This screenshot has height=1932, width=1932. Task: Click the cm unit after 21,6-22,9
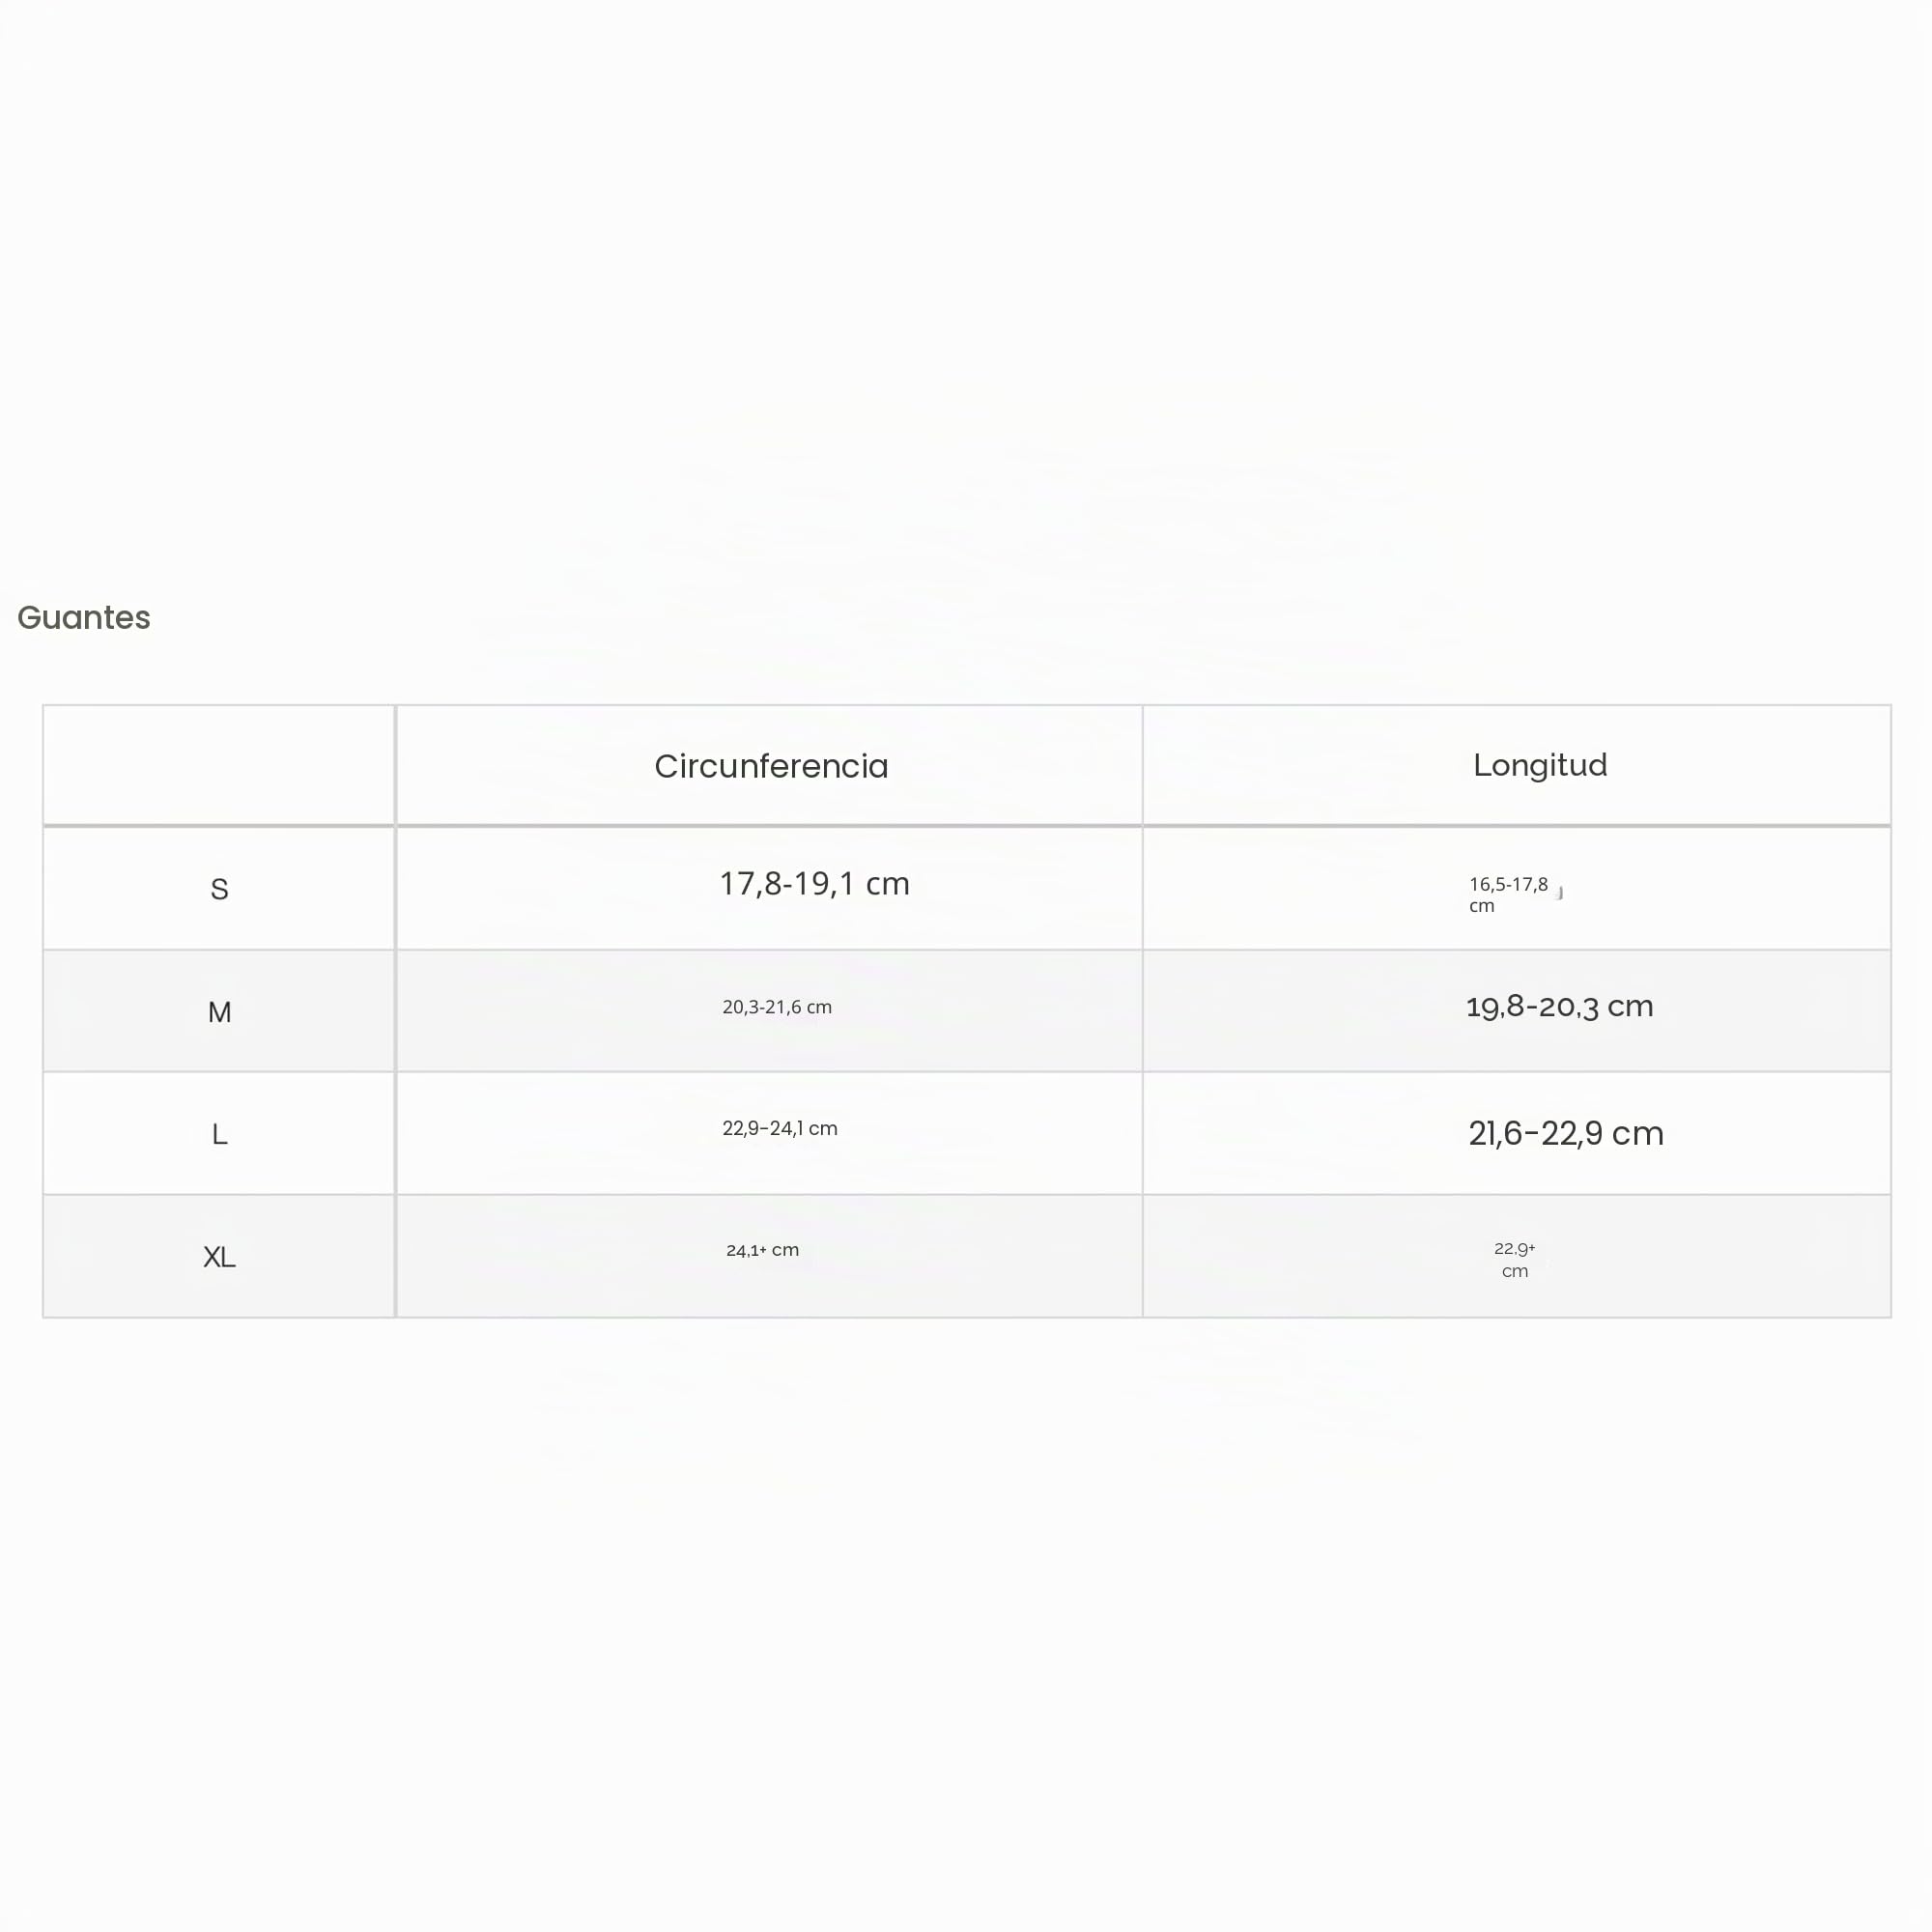click(x=1637, y=1134)
